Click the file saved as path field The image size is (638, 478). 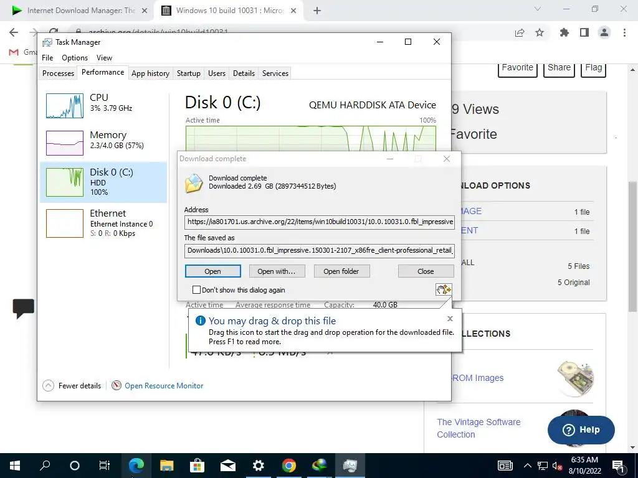(x=320, y=250)
